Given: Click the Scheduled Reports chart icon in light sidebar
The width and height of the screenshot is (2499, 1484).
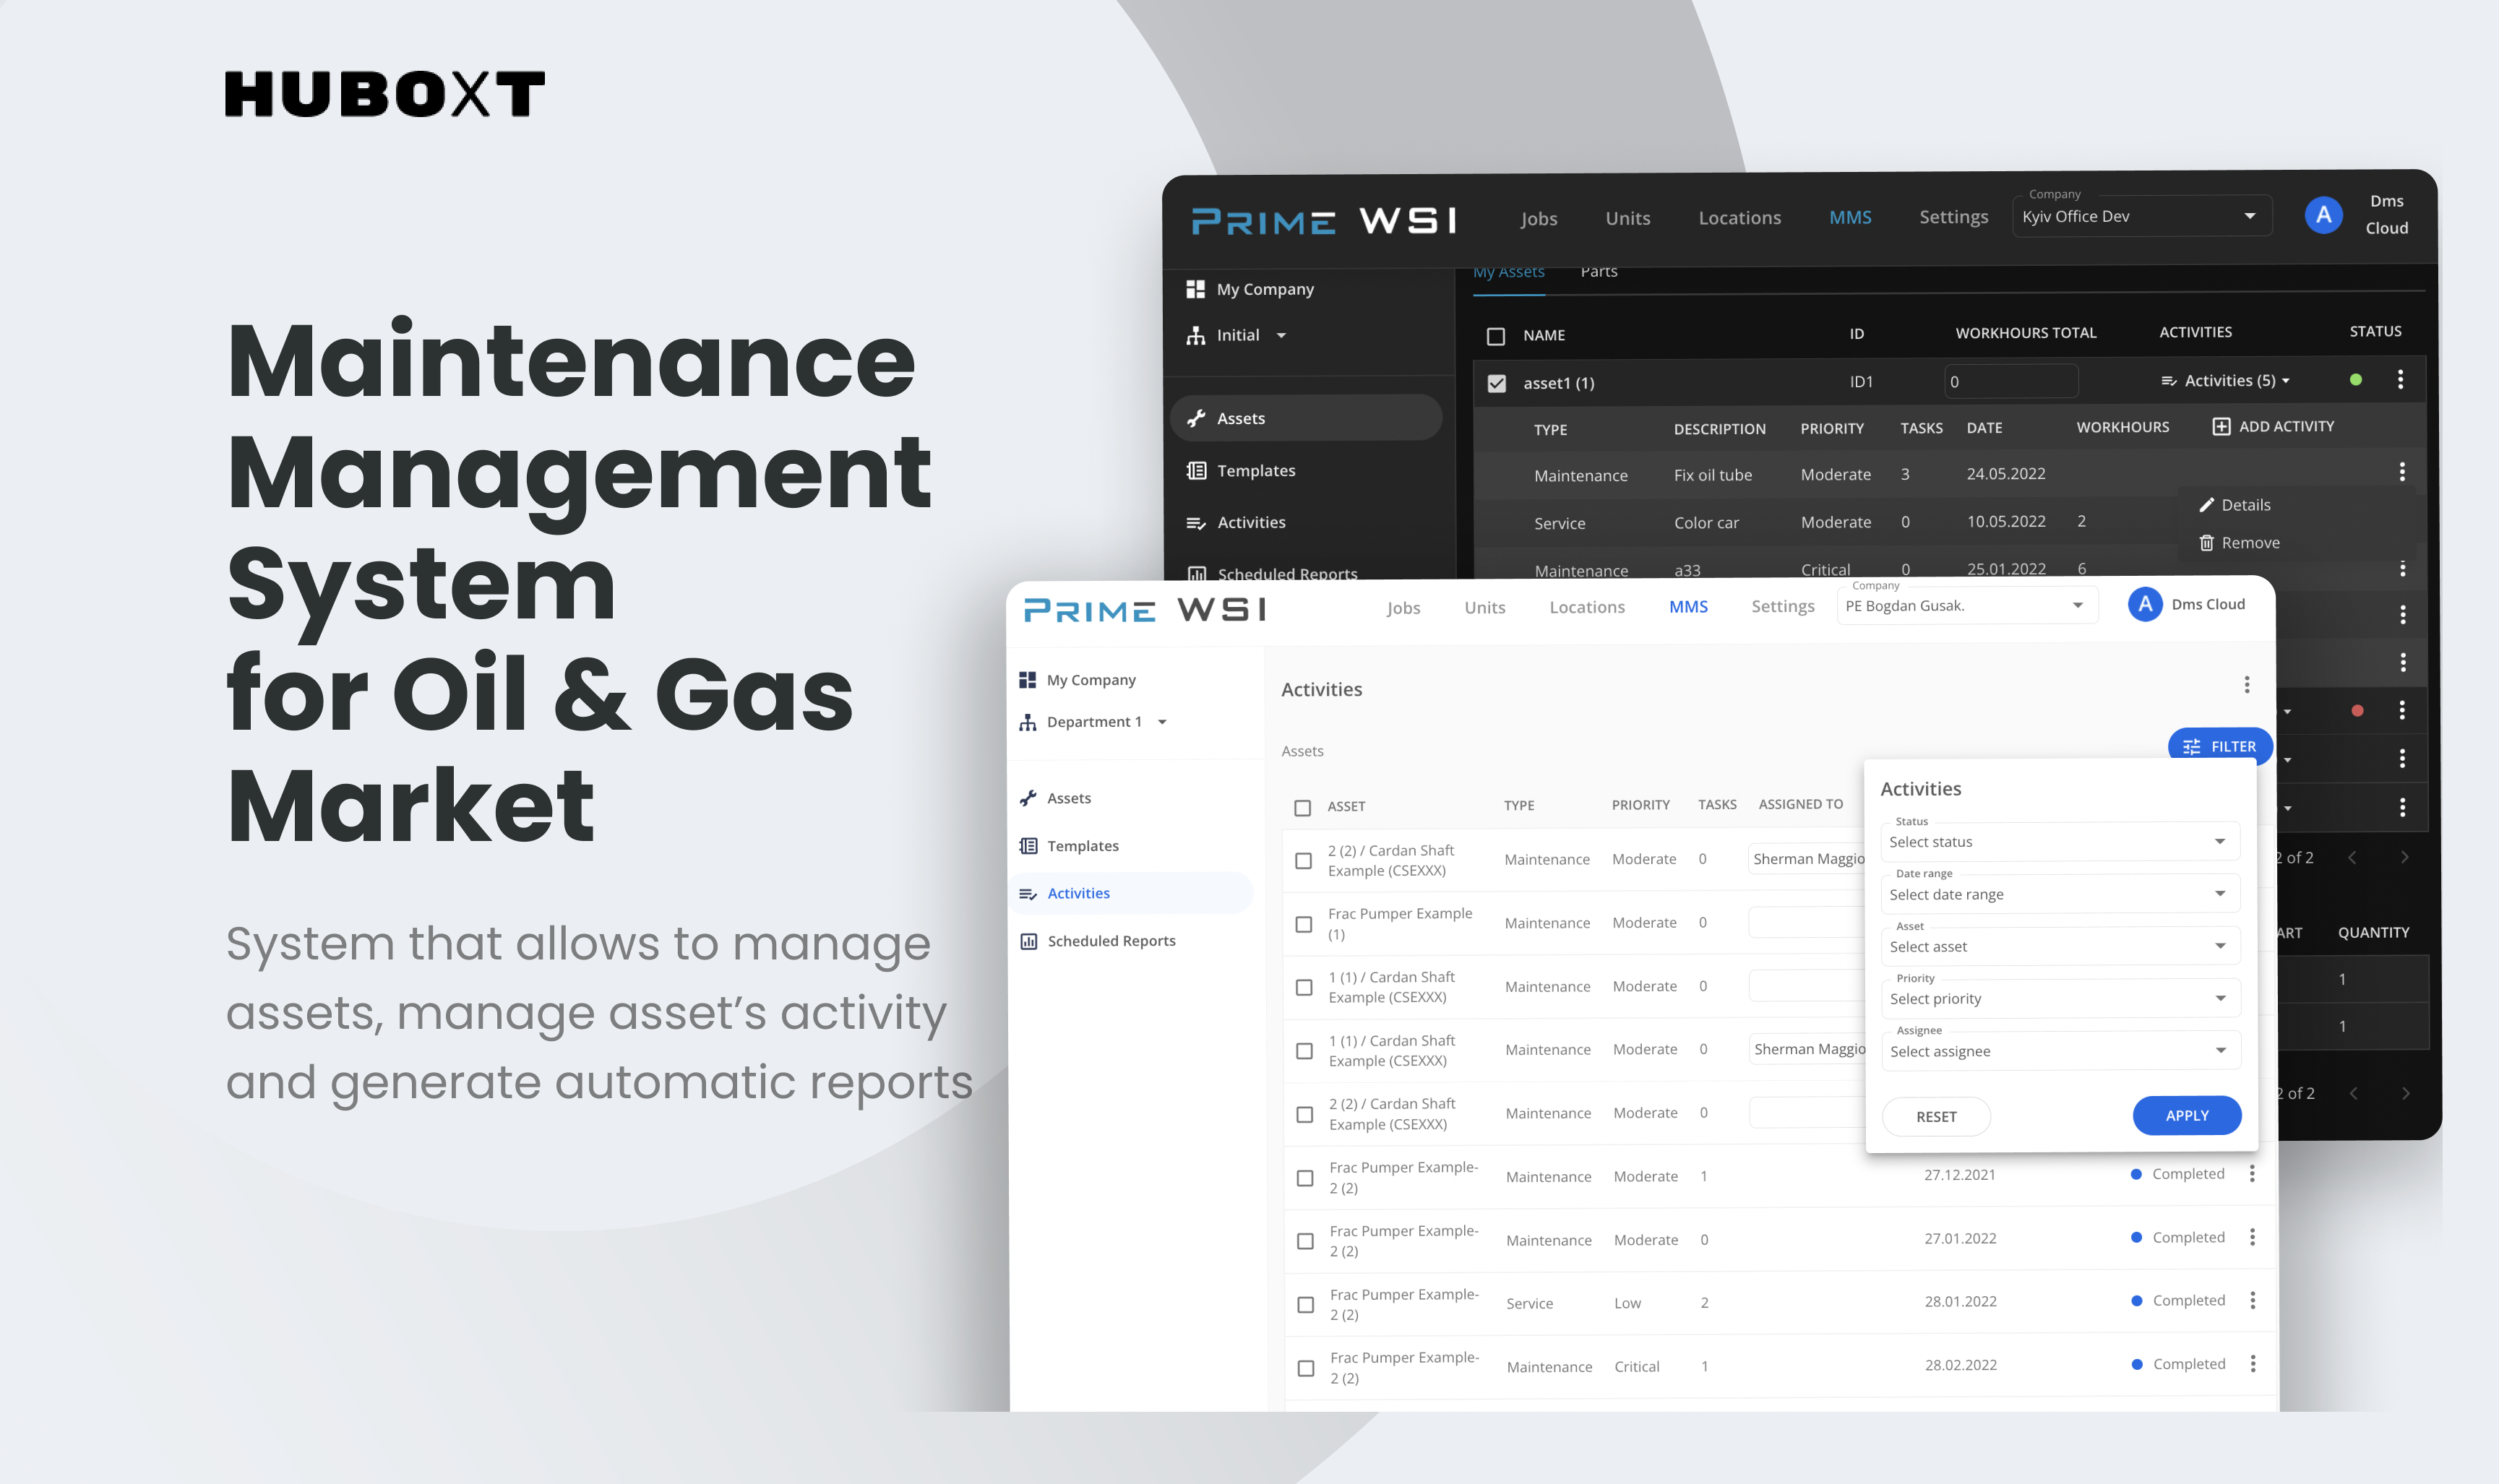Looking at the screenshot, I should [1028, 941].
